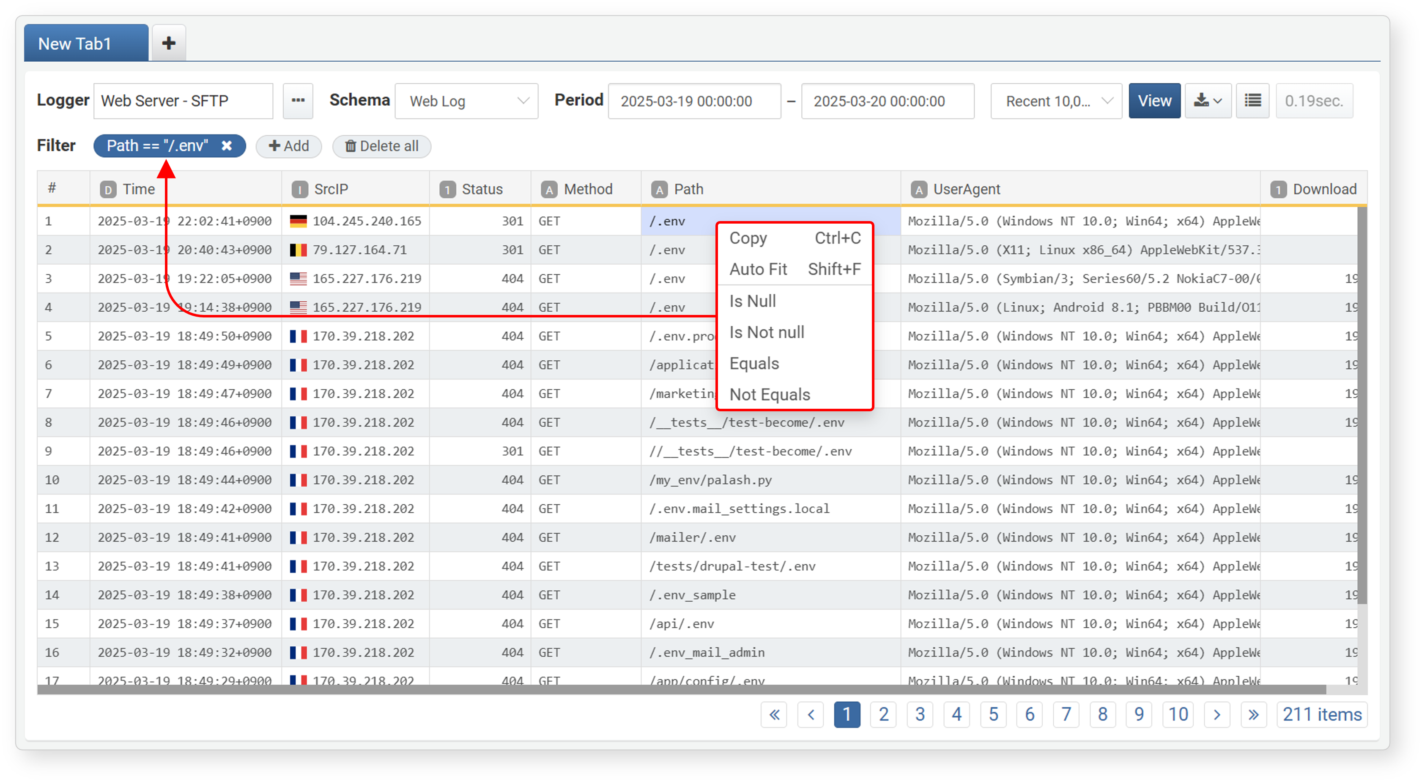Click Delete all filters button
Viewport: 1422px width, 782px height.
(381, 146)
